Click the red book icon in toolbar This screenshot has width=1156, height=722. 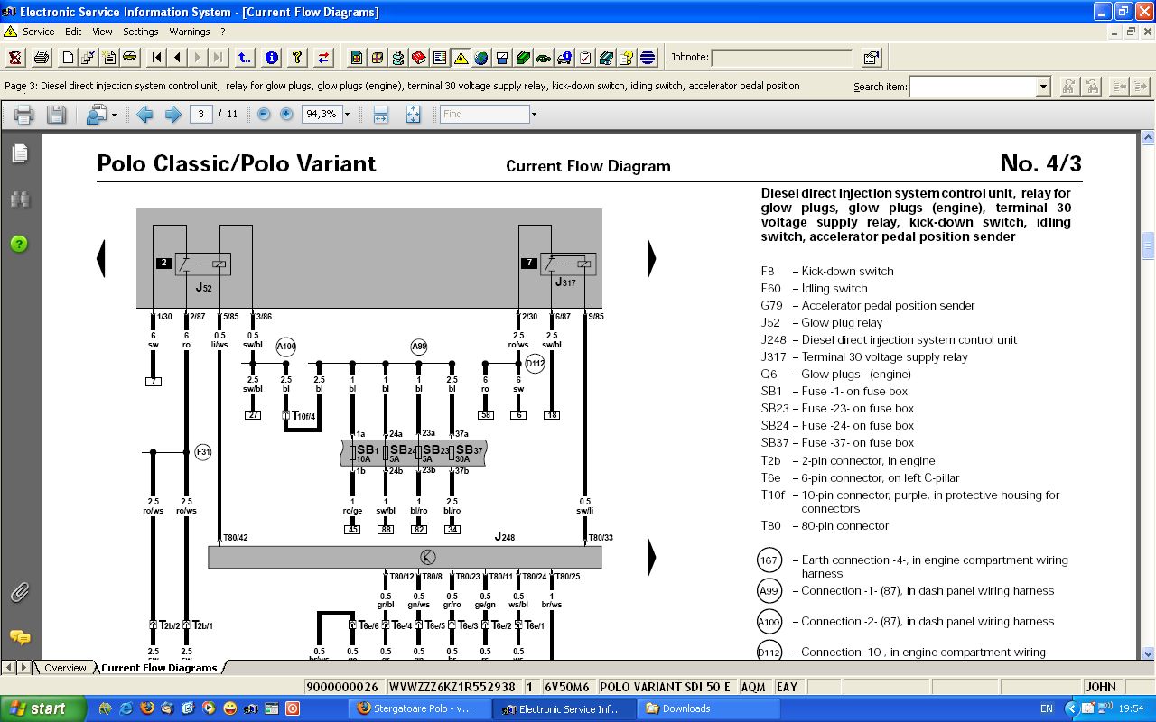click(419, 58)
